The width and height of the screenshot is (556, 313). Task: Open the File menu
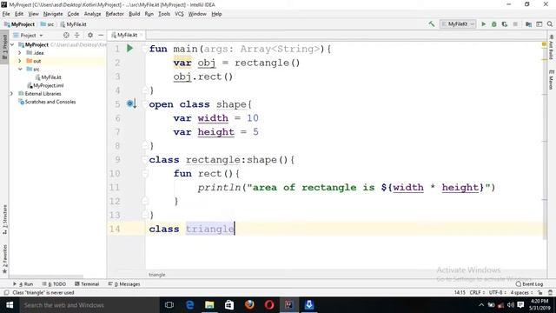click(6, 14)
